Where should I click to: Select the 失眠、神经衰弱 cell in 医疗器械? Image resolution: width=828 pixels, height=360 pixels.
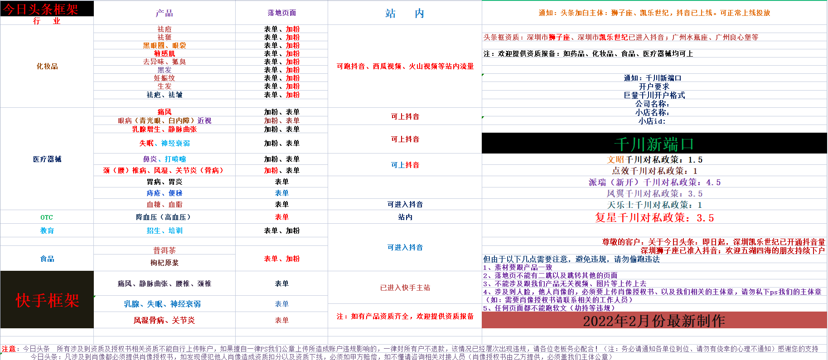click(165, 143)
